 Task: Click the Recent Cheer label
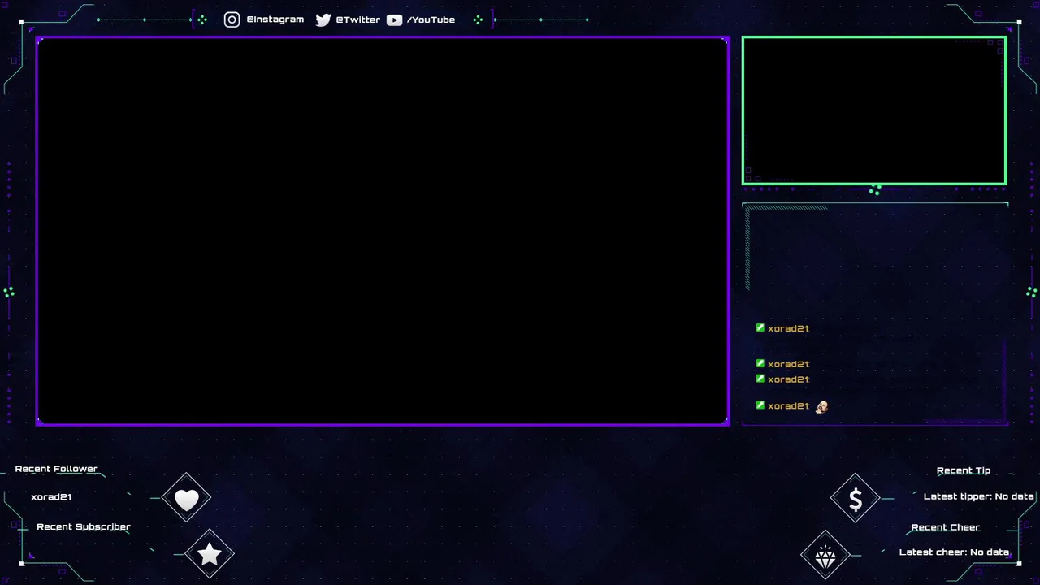[x=946, y=527]
